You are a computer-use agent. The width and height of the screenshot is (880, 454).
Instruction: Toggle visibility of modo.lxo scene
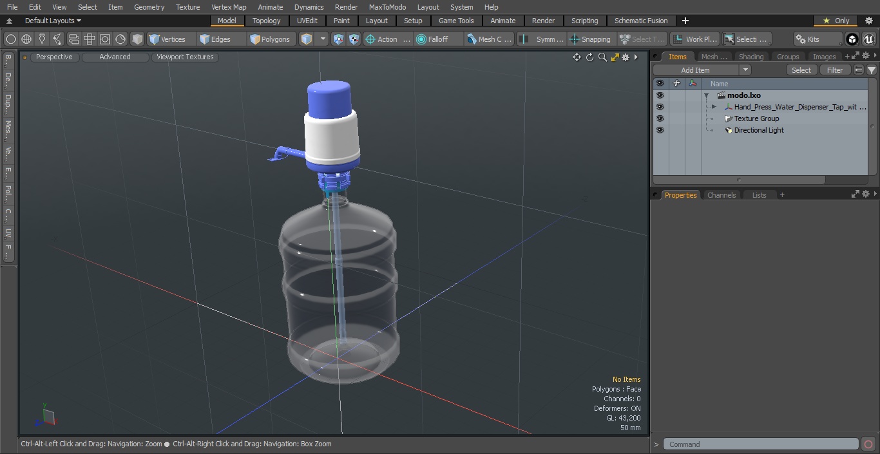[x=660, y=95]
